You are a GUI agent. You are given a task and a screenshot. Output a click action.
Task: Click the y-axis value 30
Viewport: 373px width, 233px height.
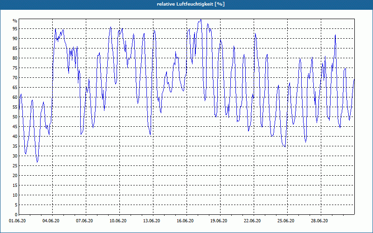[x=15, y=156]
